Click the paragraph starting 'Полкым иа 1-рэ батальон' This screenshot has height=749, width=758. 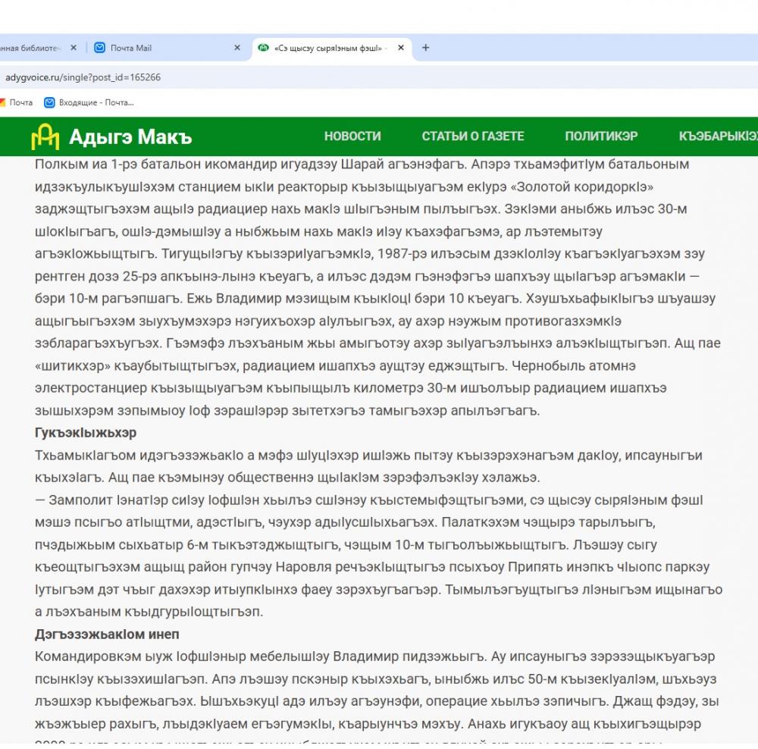pyautogui.click(x=378, y=287)
